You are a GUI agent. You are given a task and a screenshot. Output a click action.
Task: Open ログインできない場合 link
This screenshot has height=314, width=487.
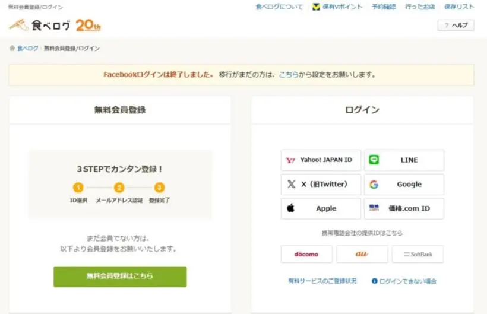pyautogui.click(x=407, y=281)
